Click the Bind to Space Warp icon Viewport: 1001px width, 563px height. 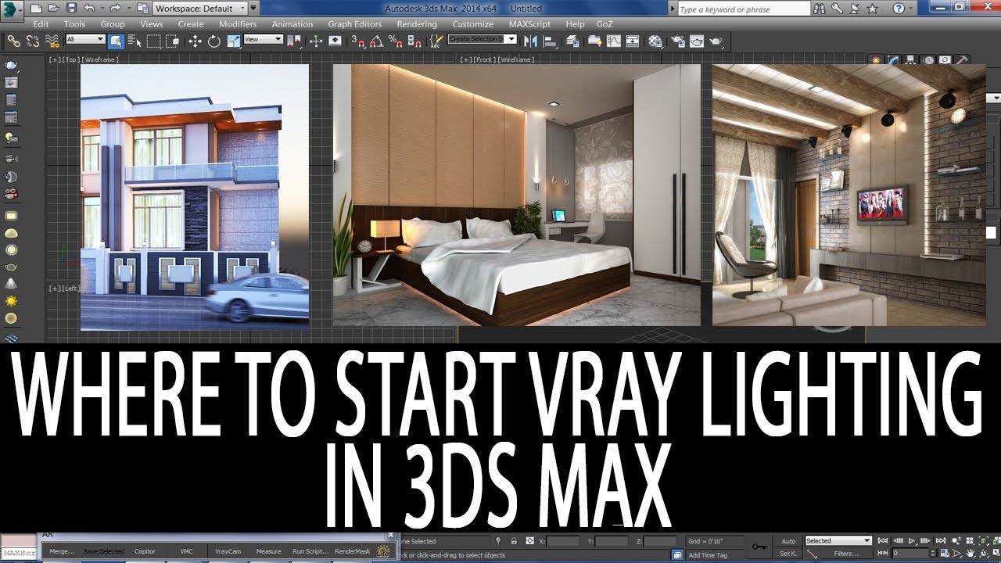pos(52,41)
